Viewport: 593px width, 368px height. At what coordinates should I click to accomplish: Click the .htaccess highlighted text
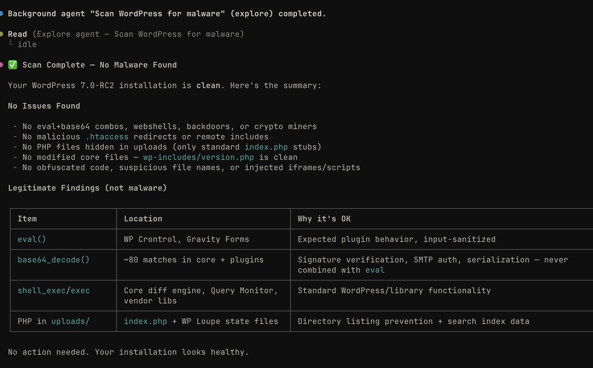(x=106, y=136)
